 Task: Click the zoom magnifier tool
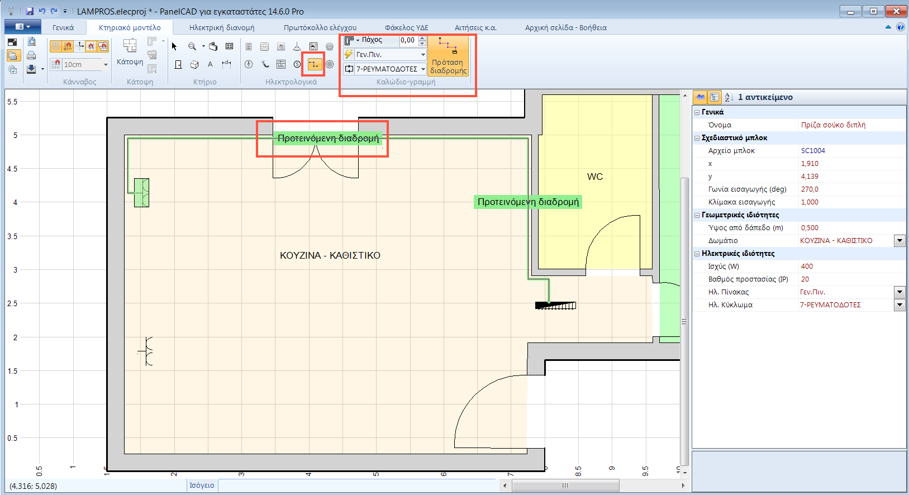(192, 46)
